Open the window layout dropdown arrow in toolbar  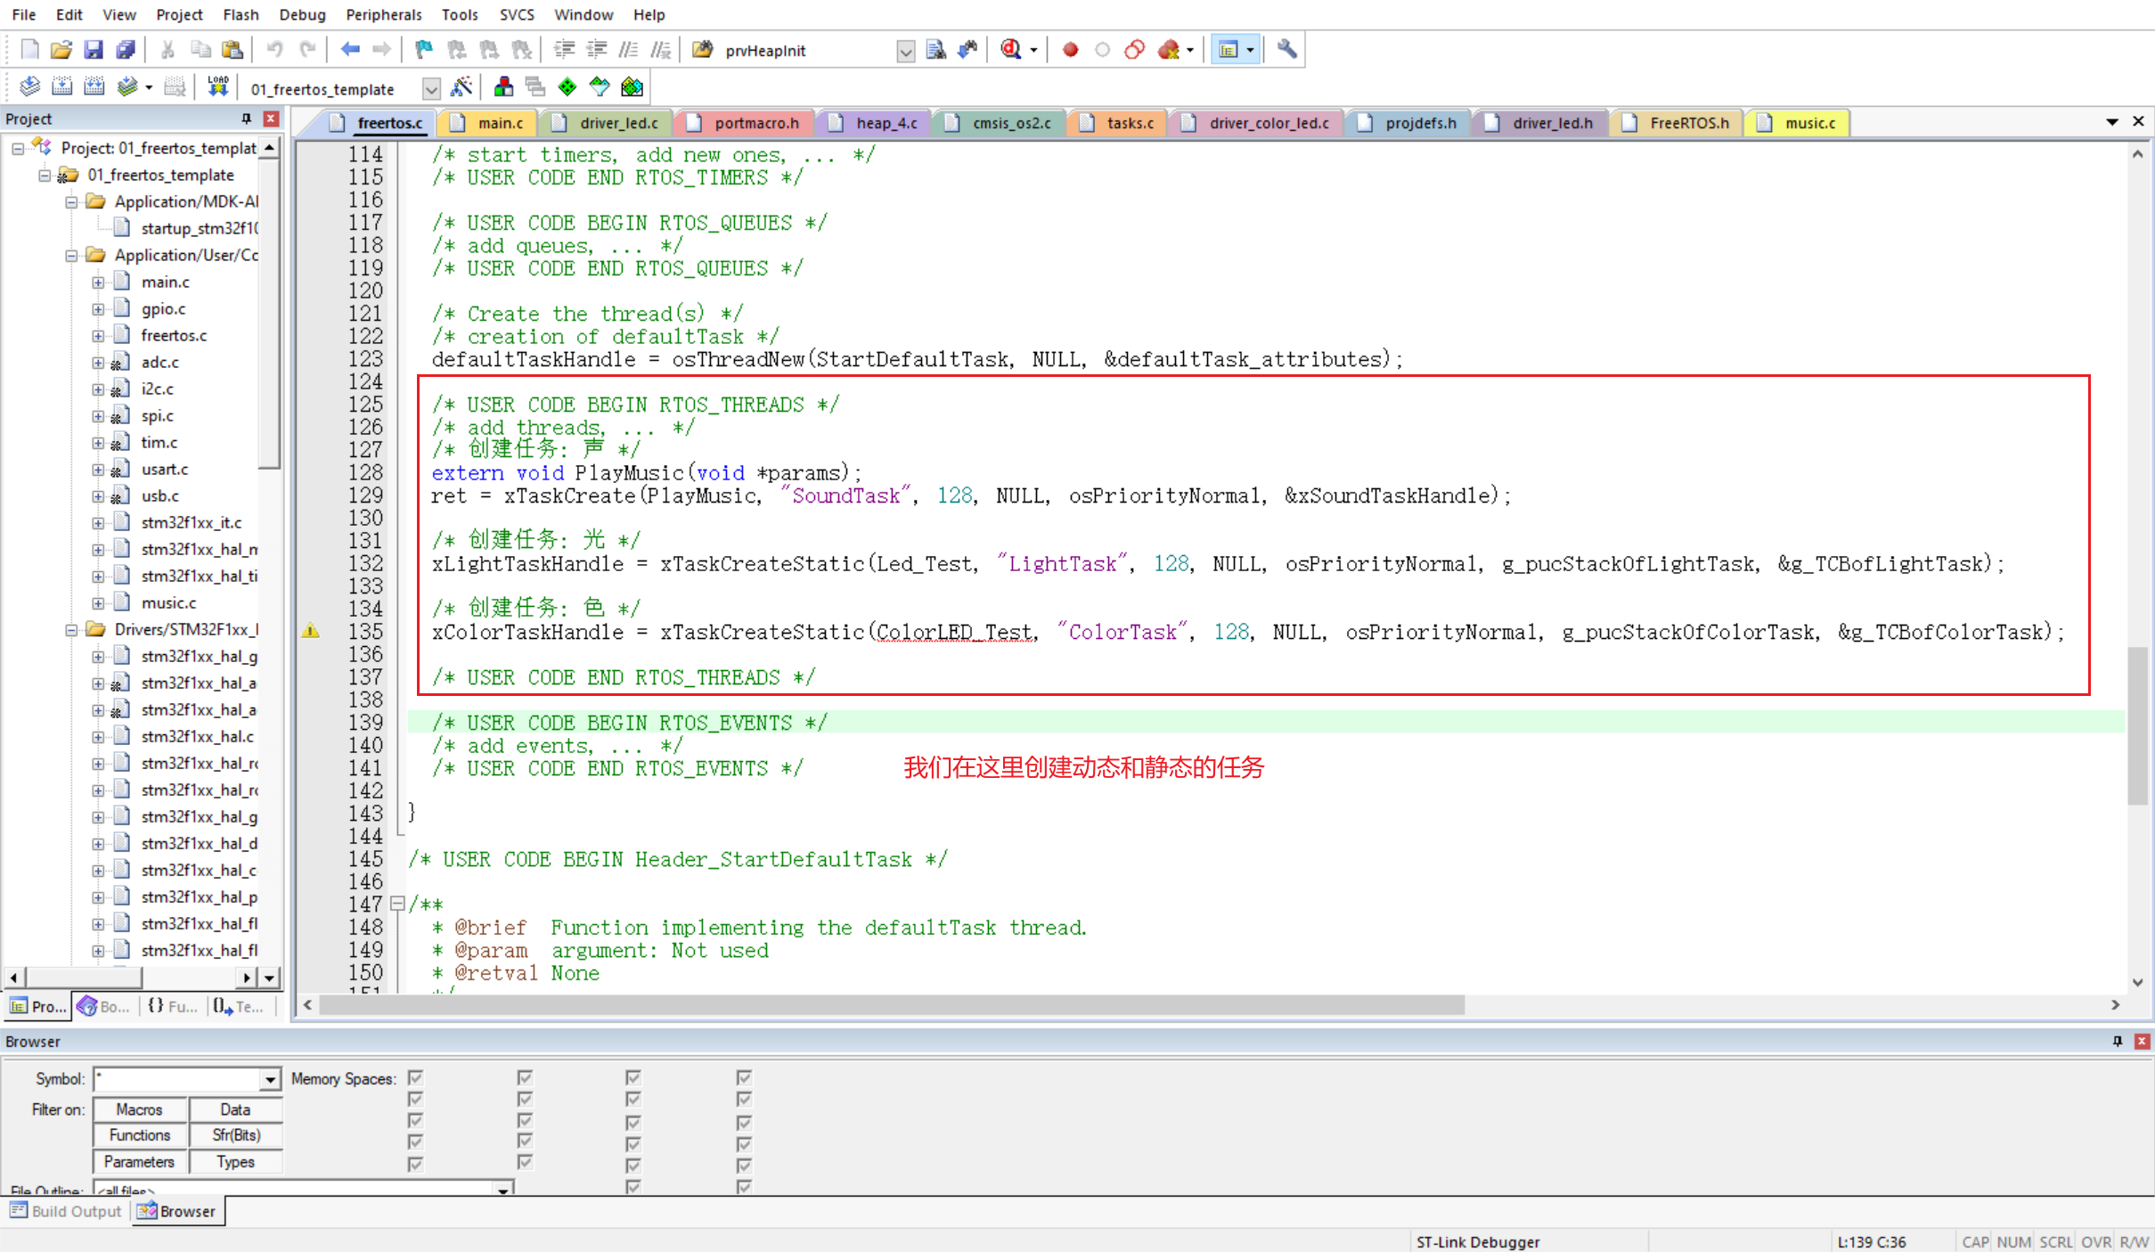click(x=1250, y=51)
